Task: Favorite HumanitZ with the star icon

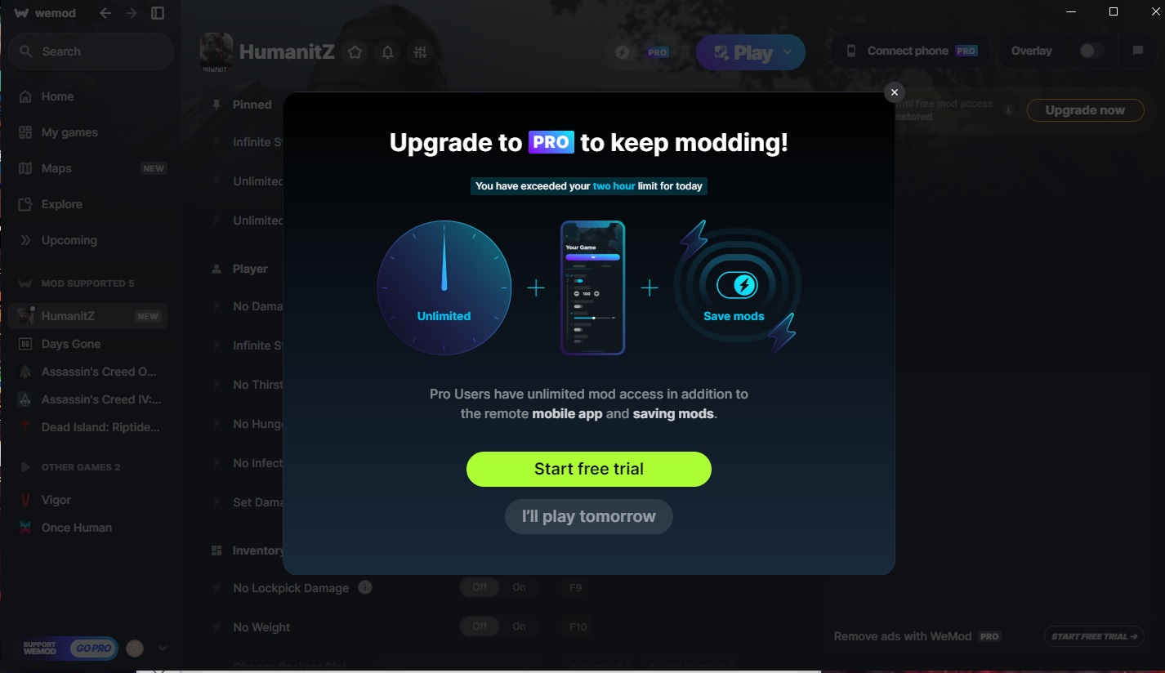Action: click(355, 52)
